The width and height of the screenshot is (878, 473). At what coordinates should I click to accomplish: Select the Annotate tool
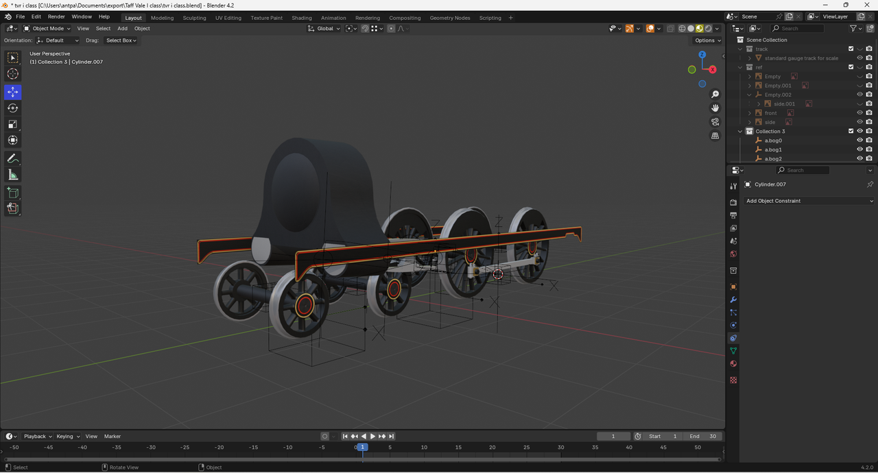[13, 158]
